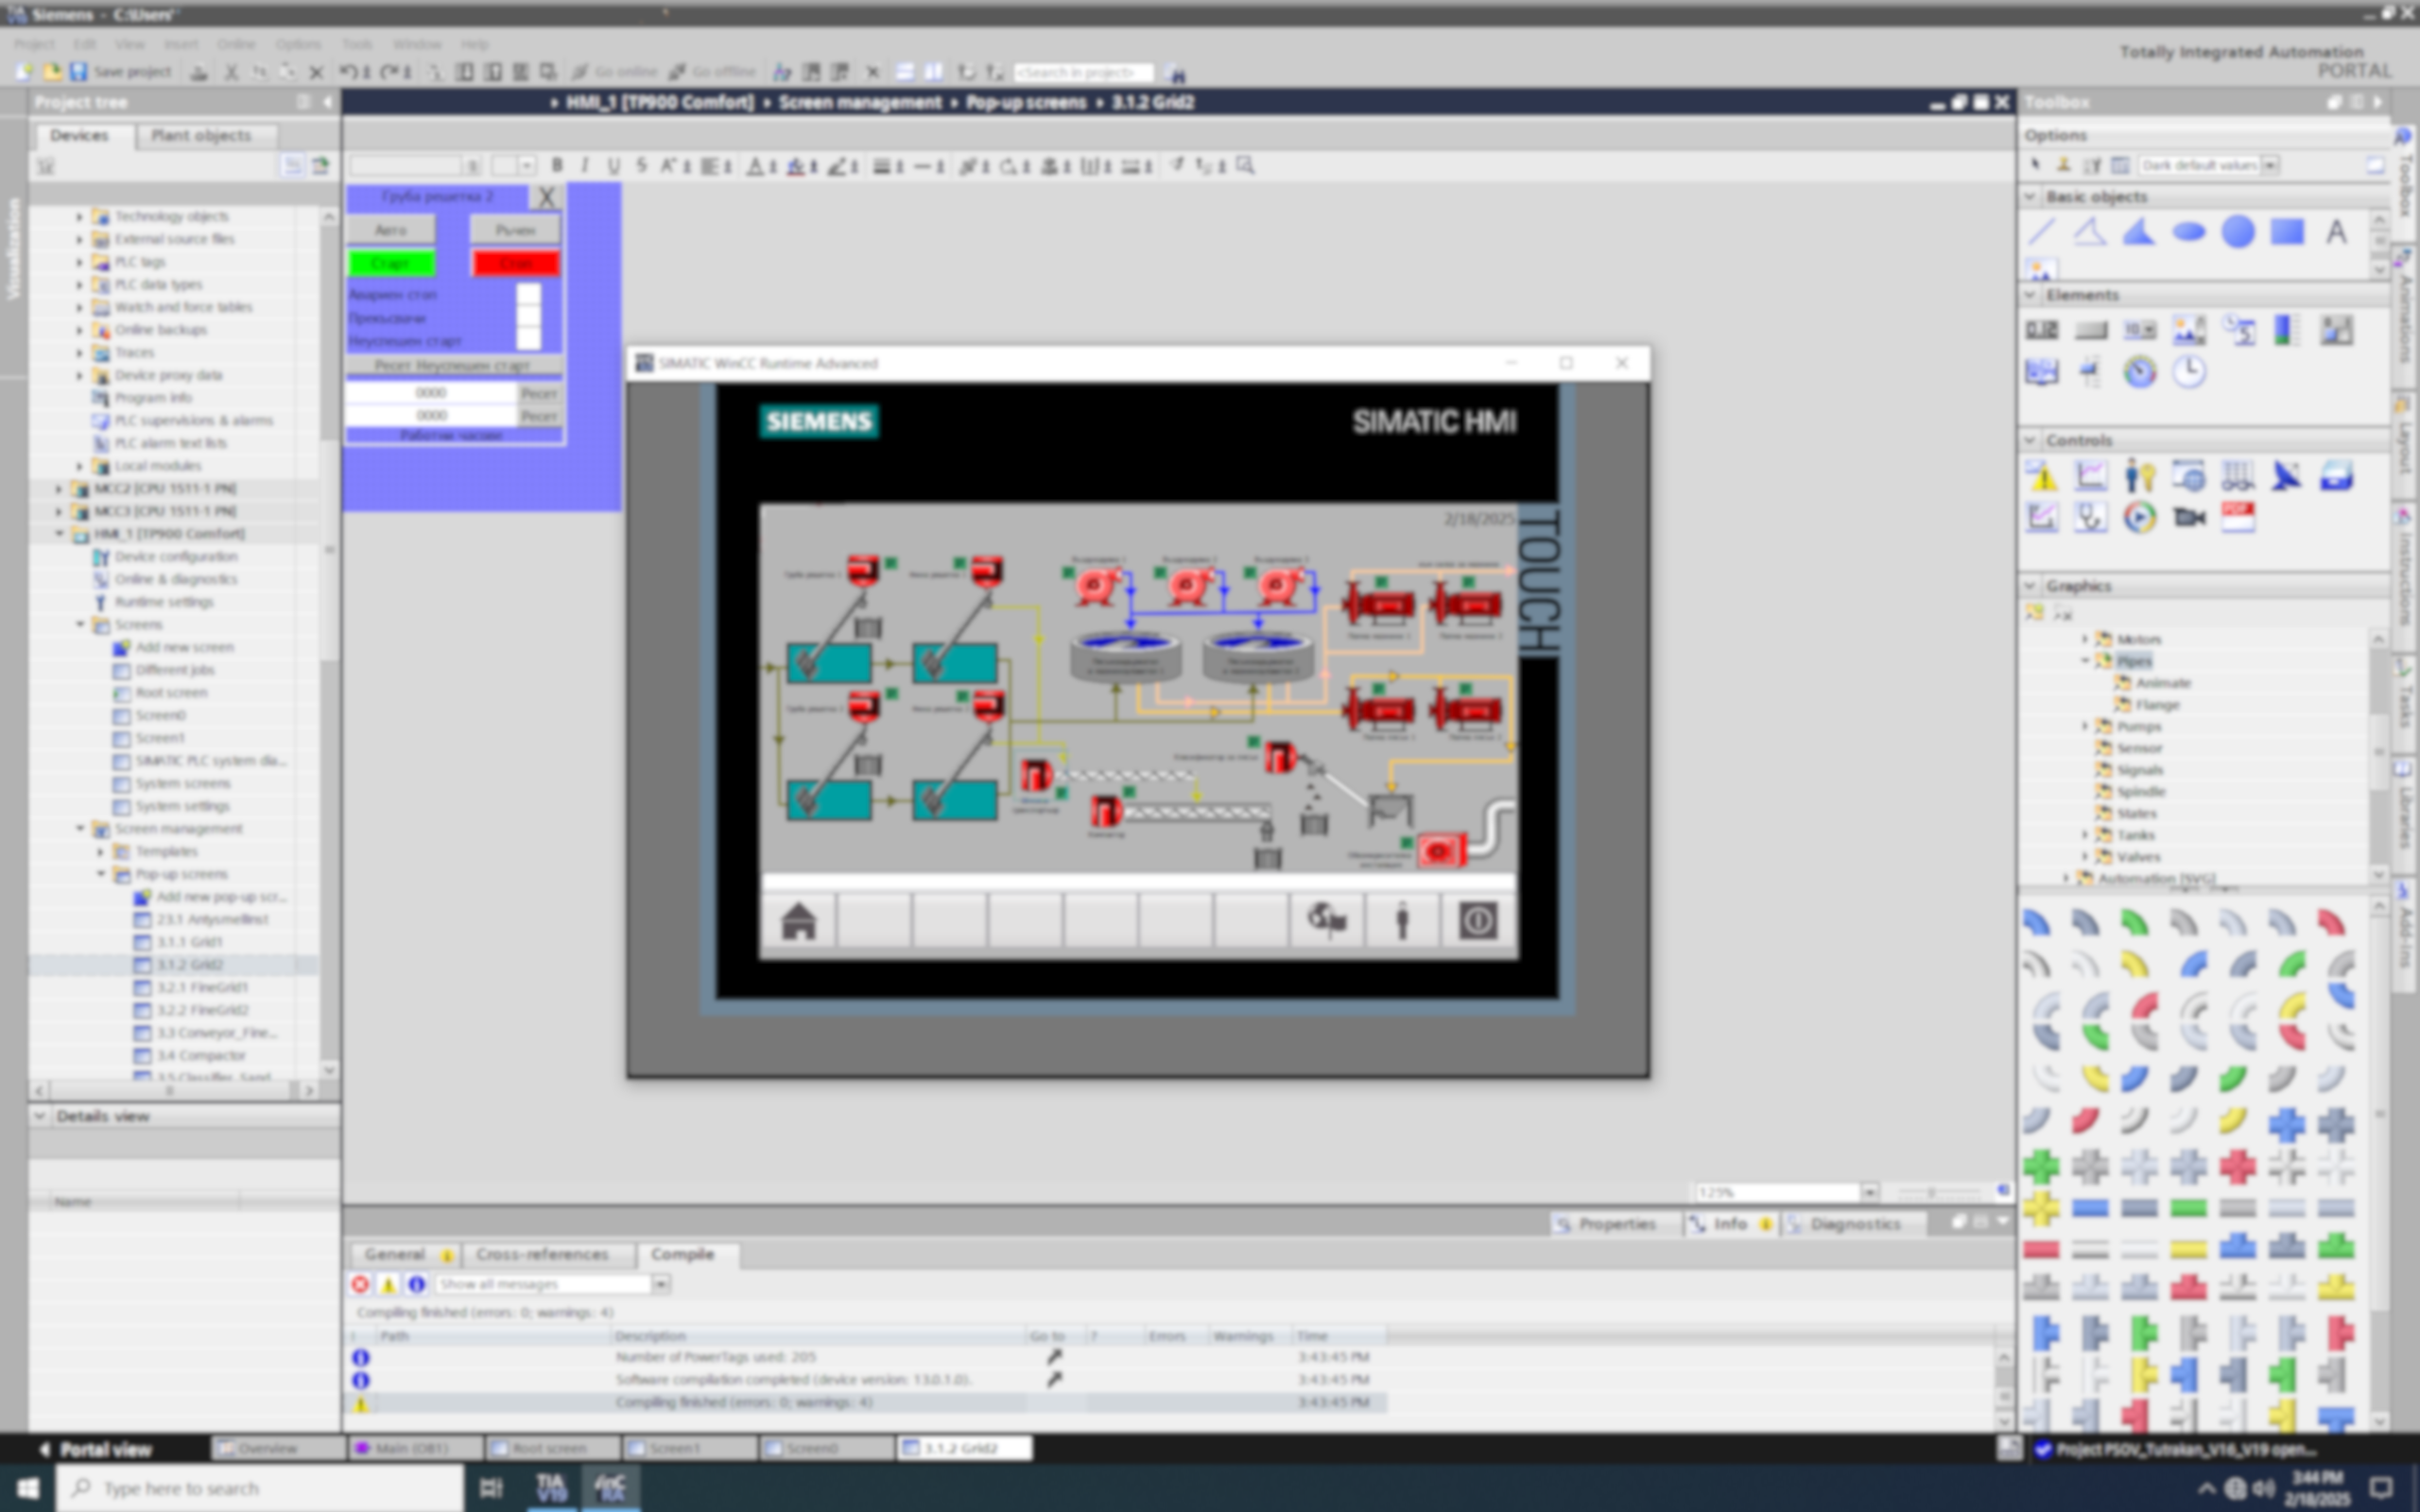
Task: Open the Options menu
Action: pos(298,44)
